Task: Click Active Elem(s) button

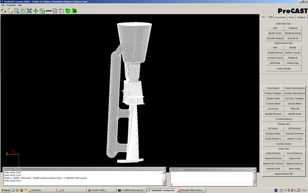Action: (x=273, y=153)
